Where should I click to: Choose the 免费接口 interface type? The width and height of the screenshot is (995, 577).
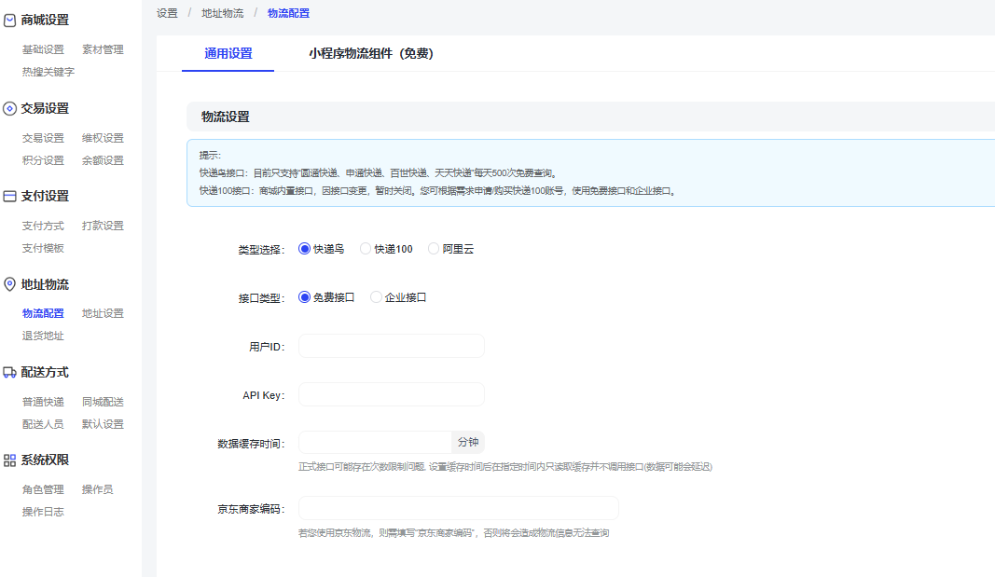pos(304,297)
